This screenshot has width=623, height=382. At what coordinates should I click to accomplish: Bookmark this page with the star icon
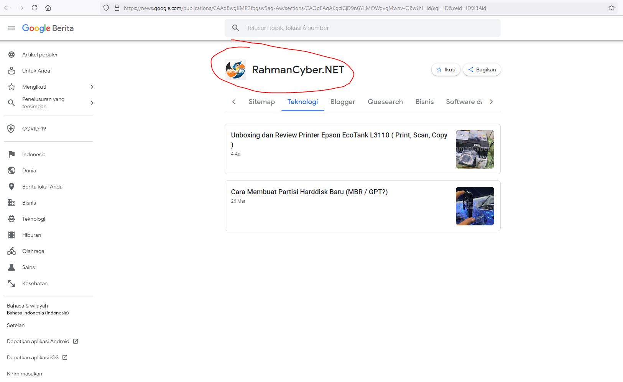[x=611, y=8]
